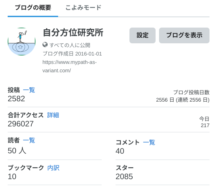221x191 pixels.
Task: Click the total access number 296027
Action: pos(21,124)
